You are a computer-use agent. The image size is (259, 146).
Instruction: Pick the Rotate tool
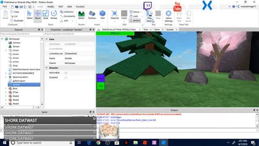(x=54, y=15)
